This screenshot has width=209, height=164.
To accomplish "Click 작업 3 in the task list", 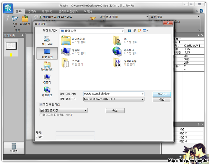I will (183, 137).
